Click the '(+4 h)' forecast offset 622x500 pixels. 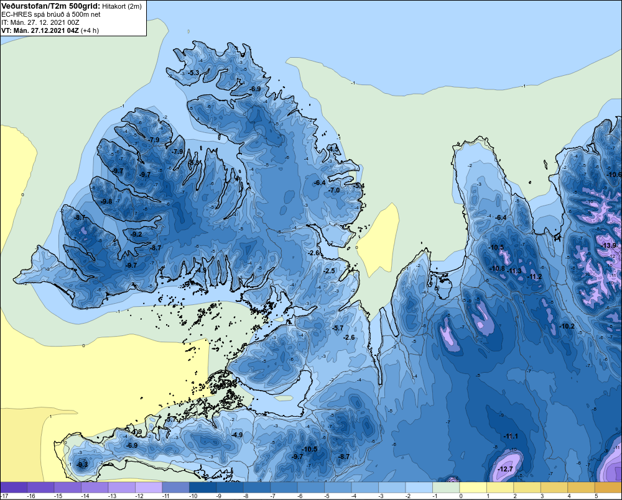[90, 30]
